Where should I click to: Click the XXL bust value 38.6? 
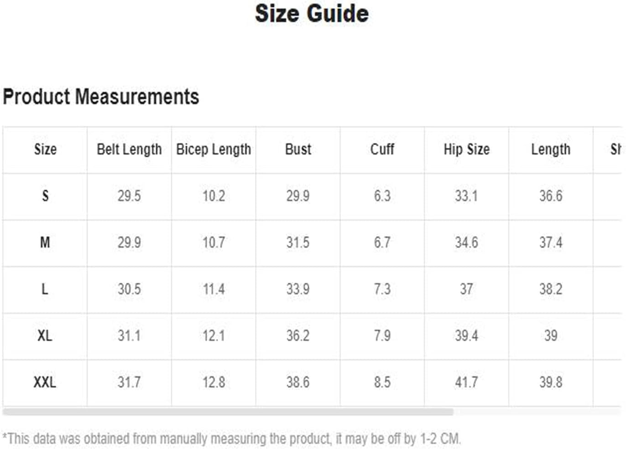pyautogui.click(x=298, y=382)
